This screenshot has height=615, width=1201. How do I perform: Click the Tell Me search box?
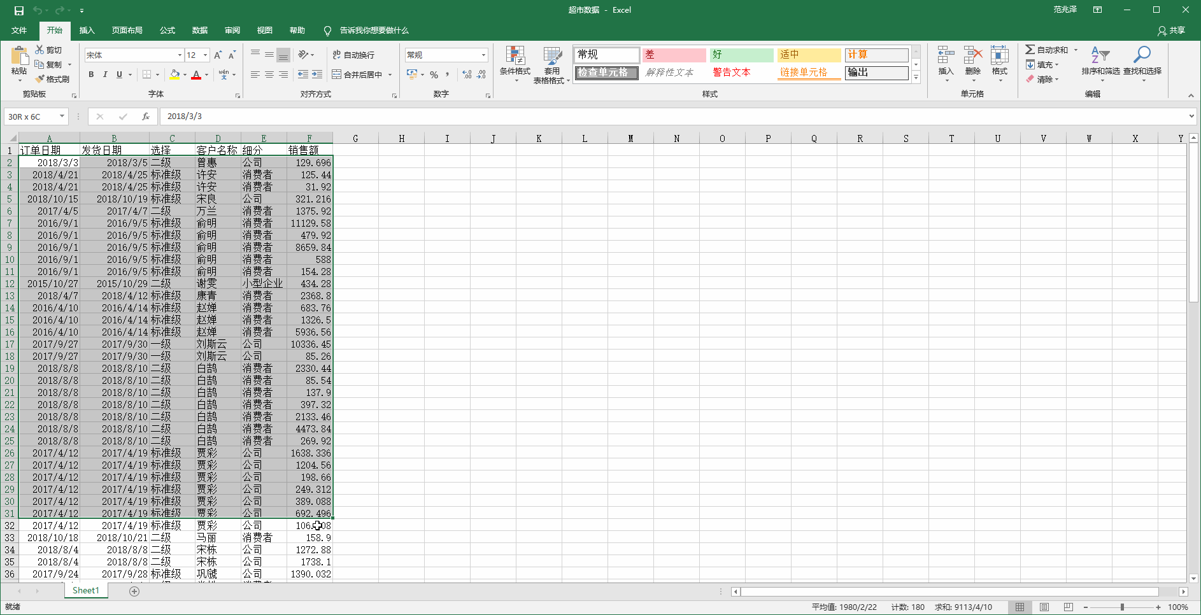click(374, 30)
